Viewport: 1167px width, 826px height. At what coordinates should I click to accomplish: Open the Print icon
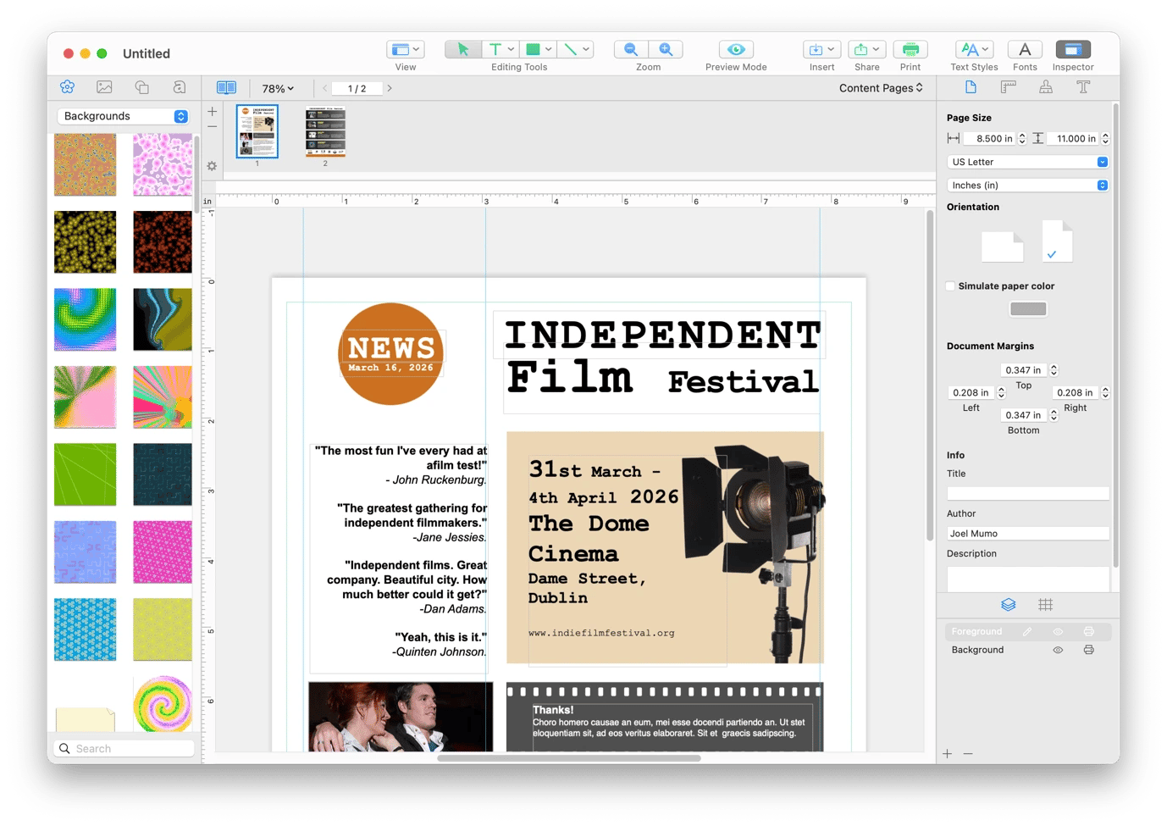click(910, 49)
